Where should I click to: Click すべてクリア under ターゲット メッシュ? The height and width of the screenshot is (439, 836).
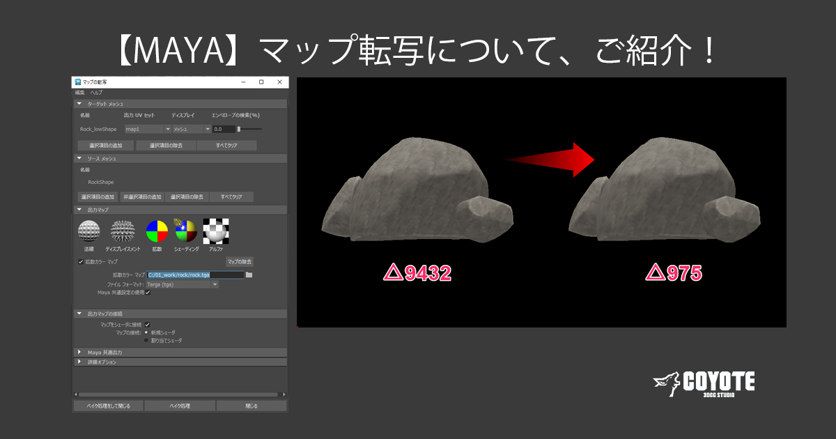click(x=226, y=146)
